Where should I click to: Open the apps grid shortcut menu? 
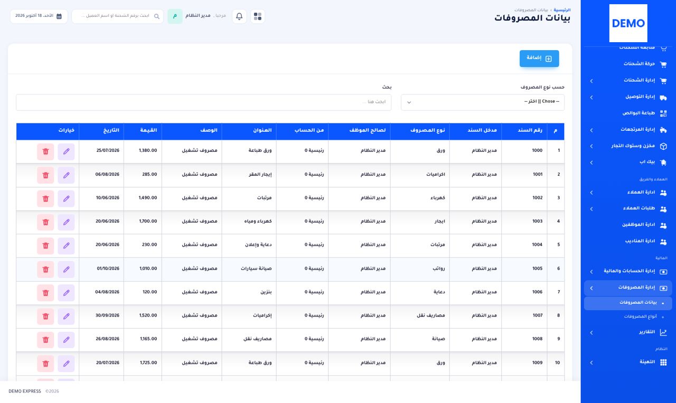(257, 16)
